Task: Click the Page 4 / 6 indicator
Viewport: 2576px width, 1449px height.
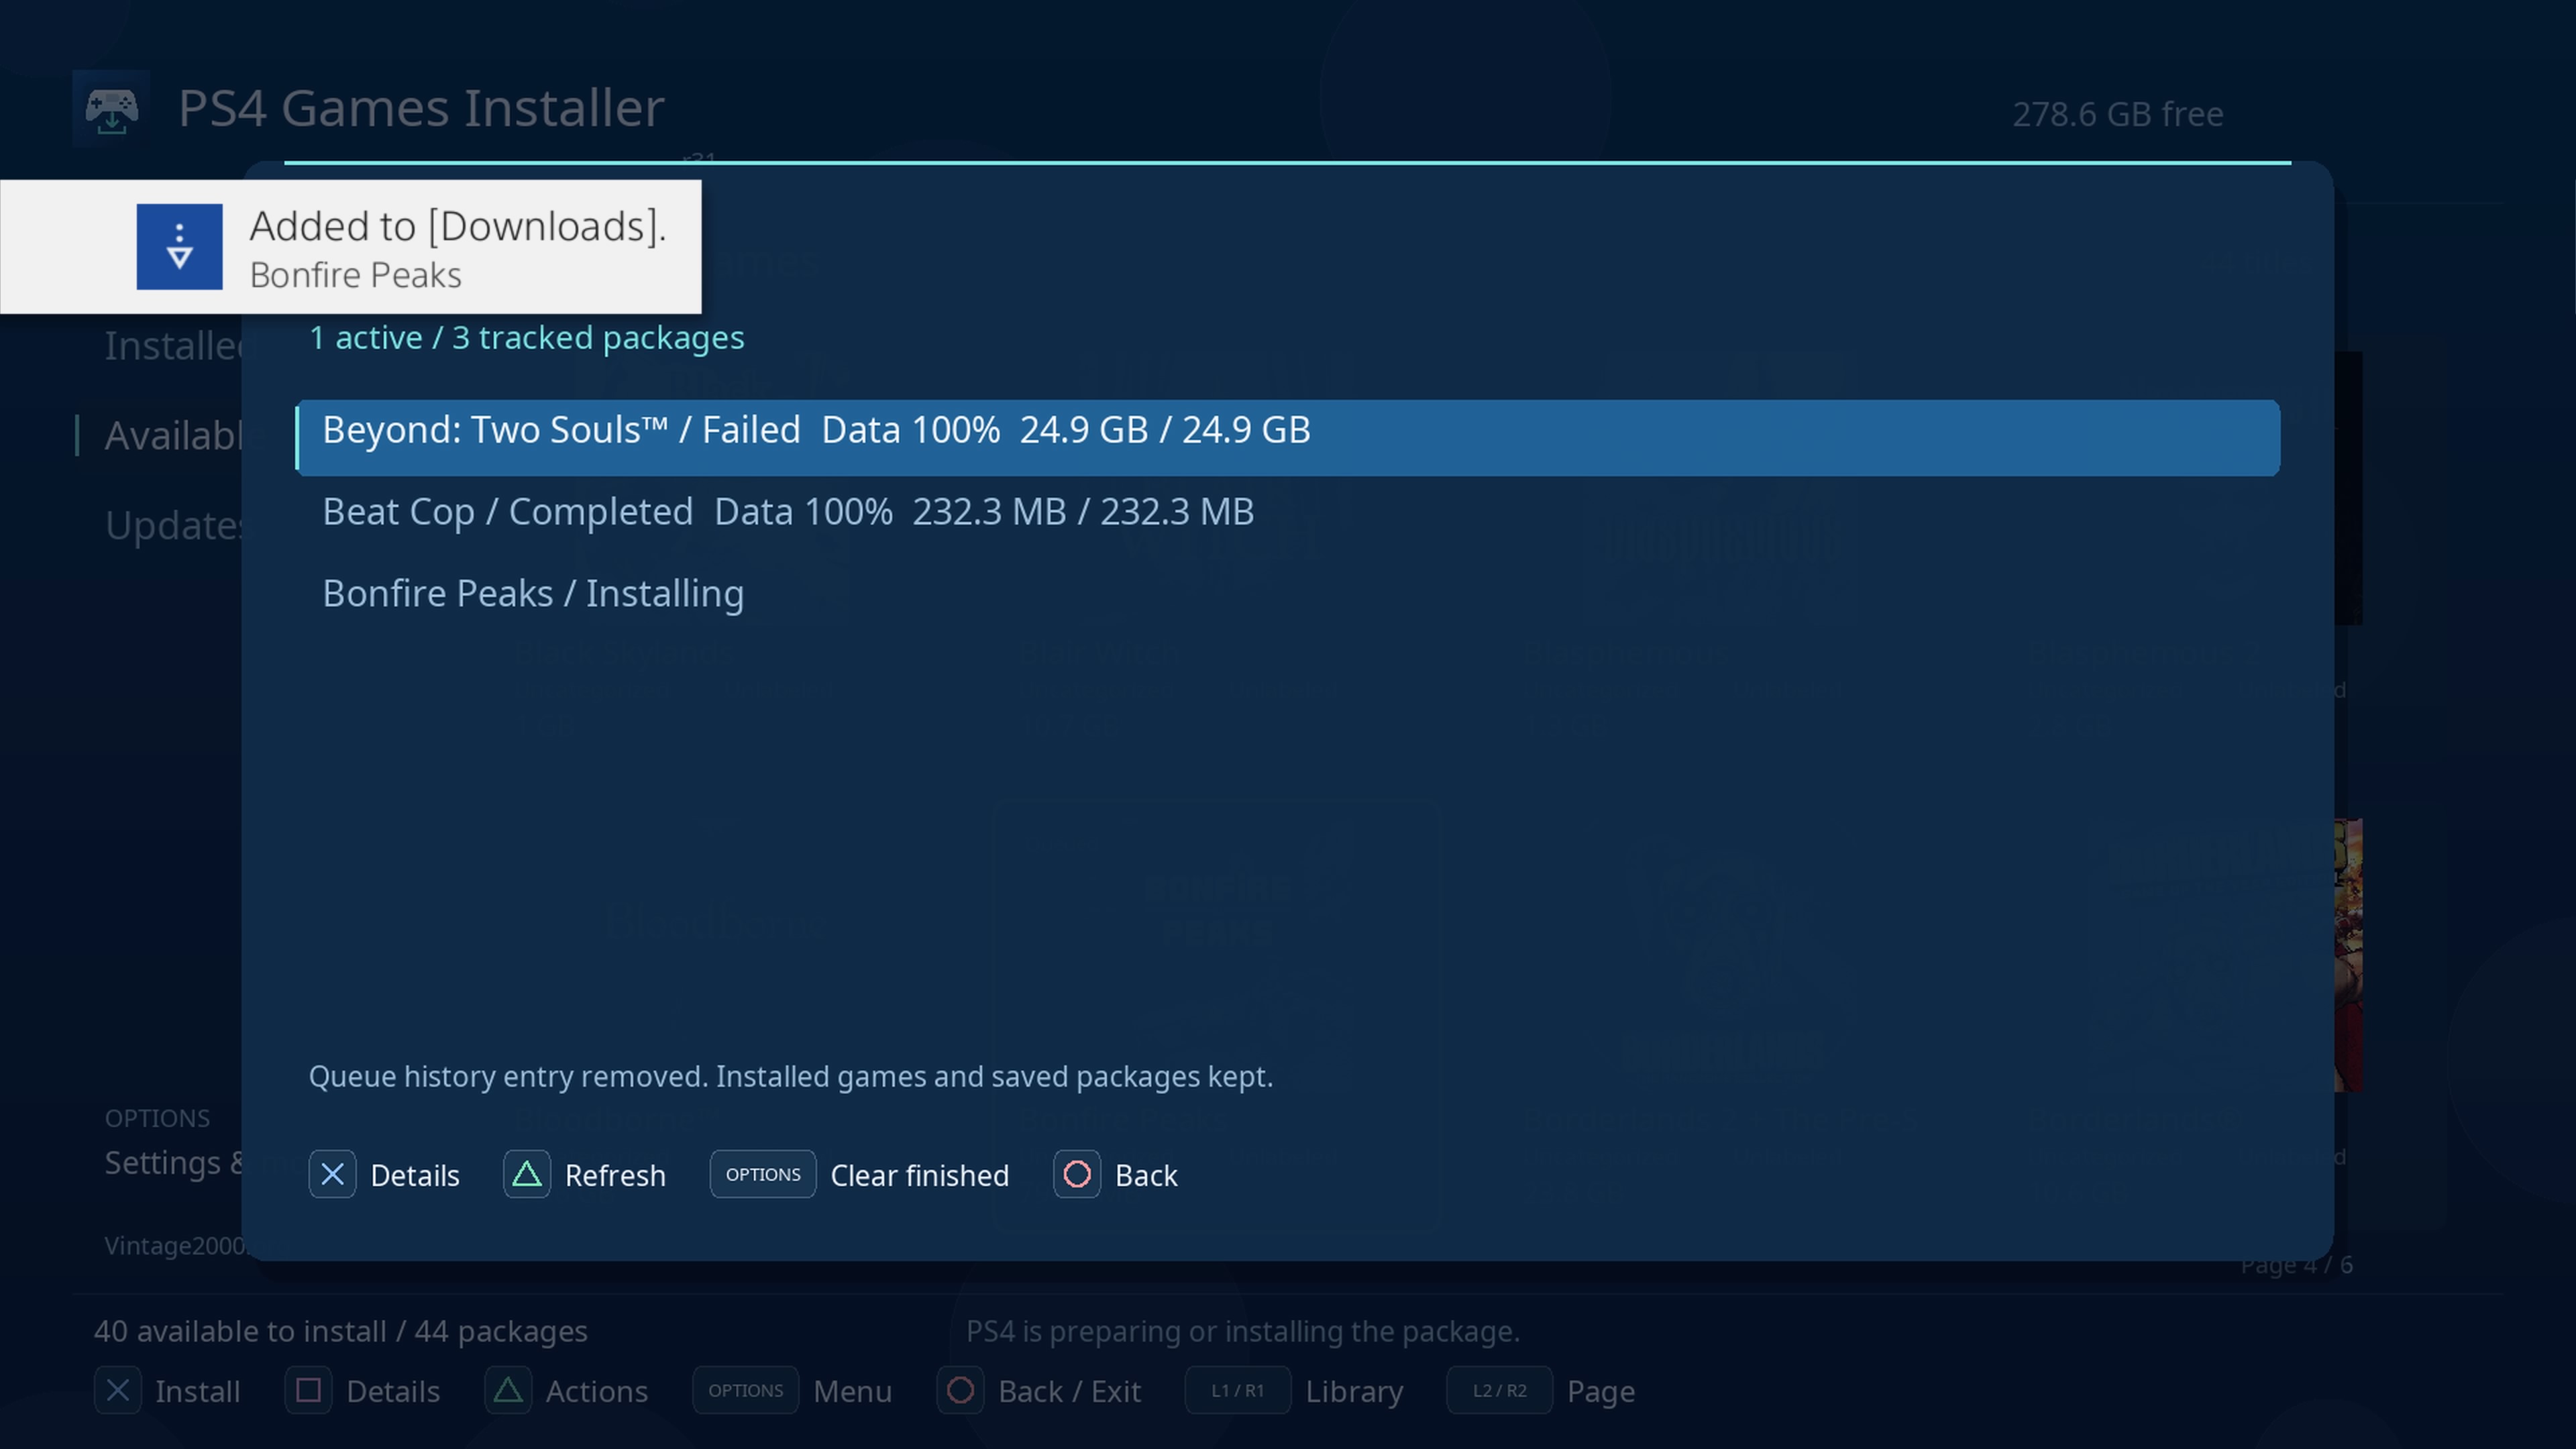Action: point(2297,1266)
